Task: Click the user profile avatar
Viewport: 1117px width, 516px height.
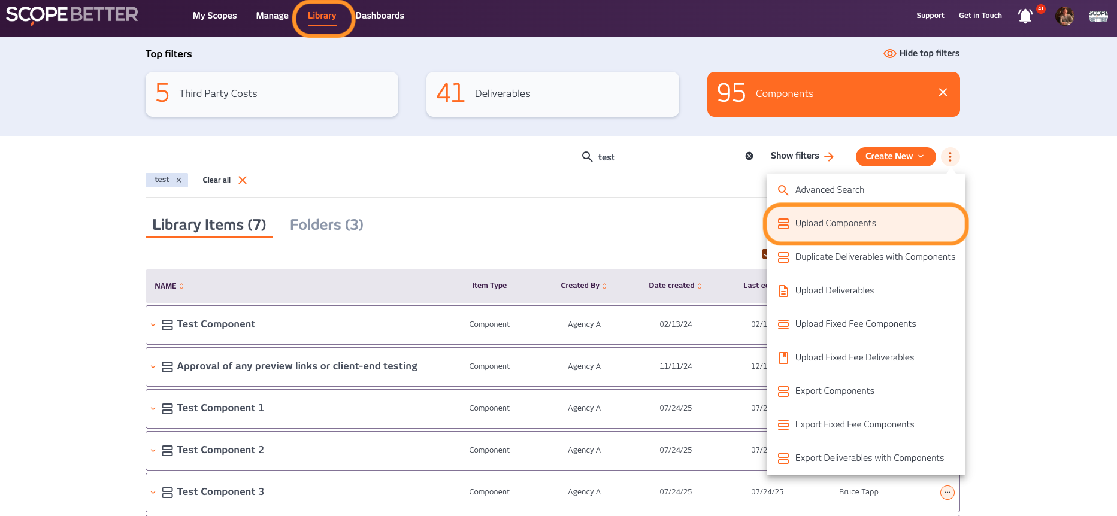Action: click(1064, 16)
